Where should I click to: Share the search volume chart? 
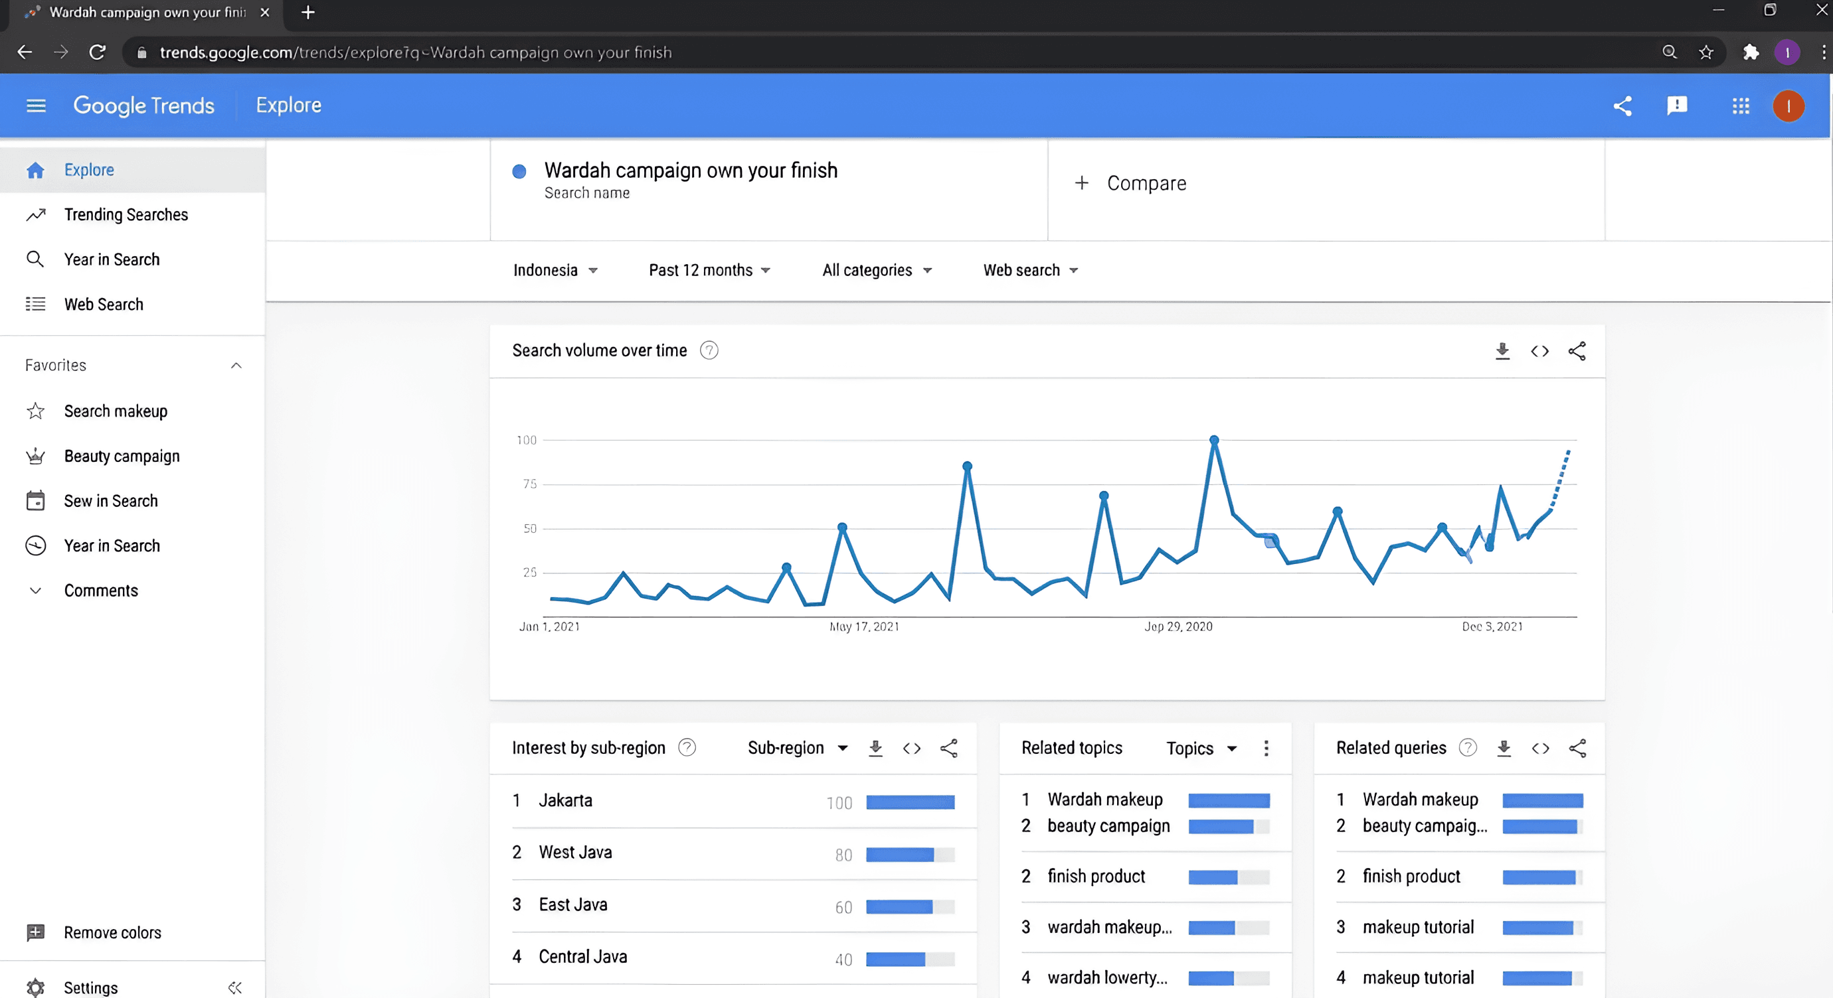[x=1577, y=351]
